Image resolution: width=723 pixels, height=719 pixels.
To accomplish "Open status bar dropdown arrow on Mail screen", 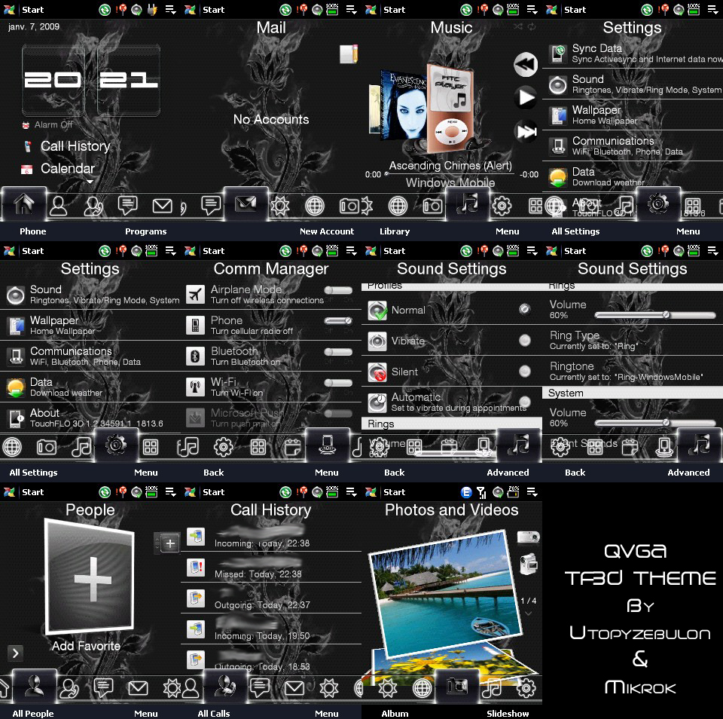I will pos(352,9).
